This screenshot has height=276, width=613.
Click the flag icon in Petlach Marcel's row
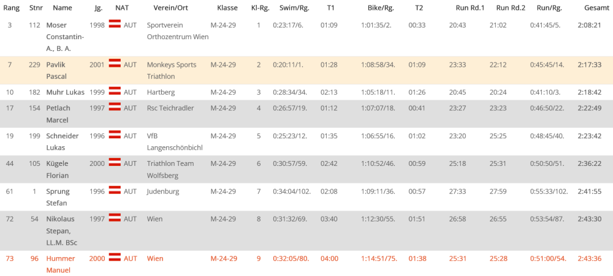[x=115, y=106]
